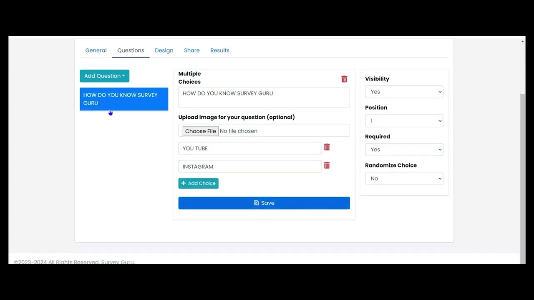Viewport: 534px width, 300px height.
Task: Expand the Add Question dropdown button
Action: pos(105,76)
